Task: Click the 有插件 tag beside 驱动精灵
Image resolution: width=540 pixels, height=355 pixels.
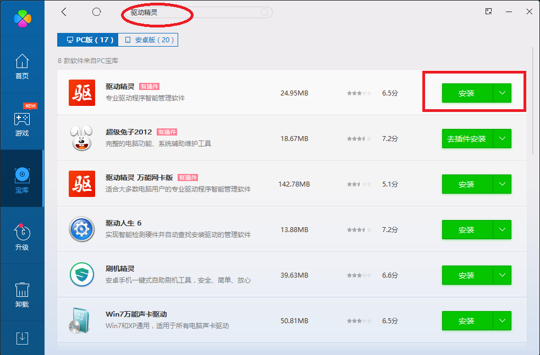Action: 149,87
